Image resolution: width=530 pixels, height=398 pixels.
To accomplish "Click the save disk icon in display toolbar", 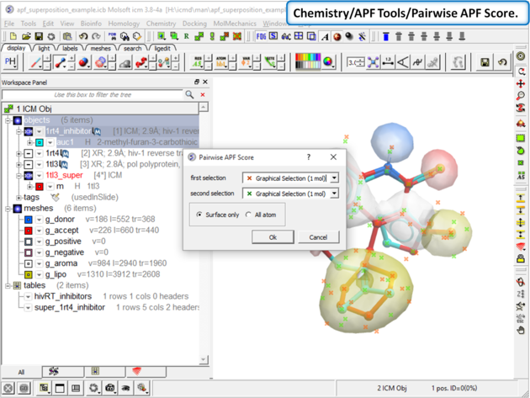I will [x=485, y=62].
